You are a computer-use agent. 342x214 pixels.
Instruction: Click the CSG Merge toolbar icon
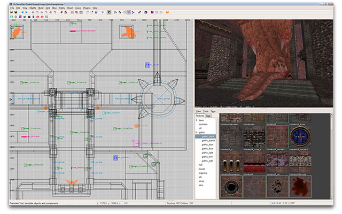tap(76, 12)
